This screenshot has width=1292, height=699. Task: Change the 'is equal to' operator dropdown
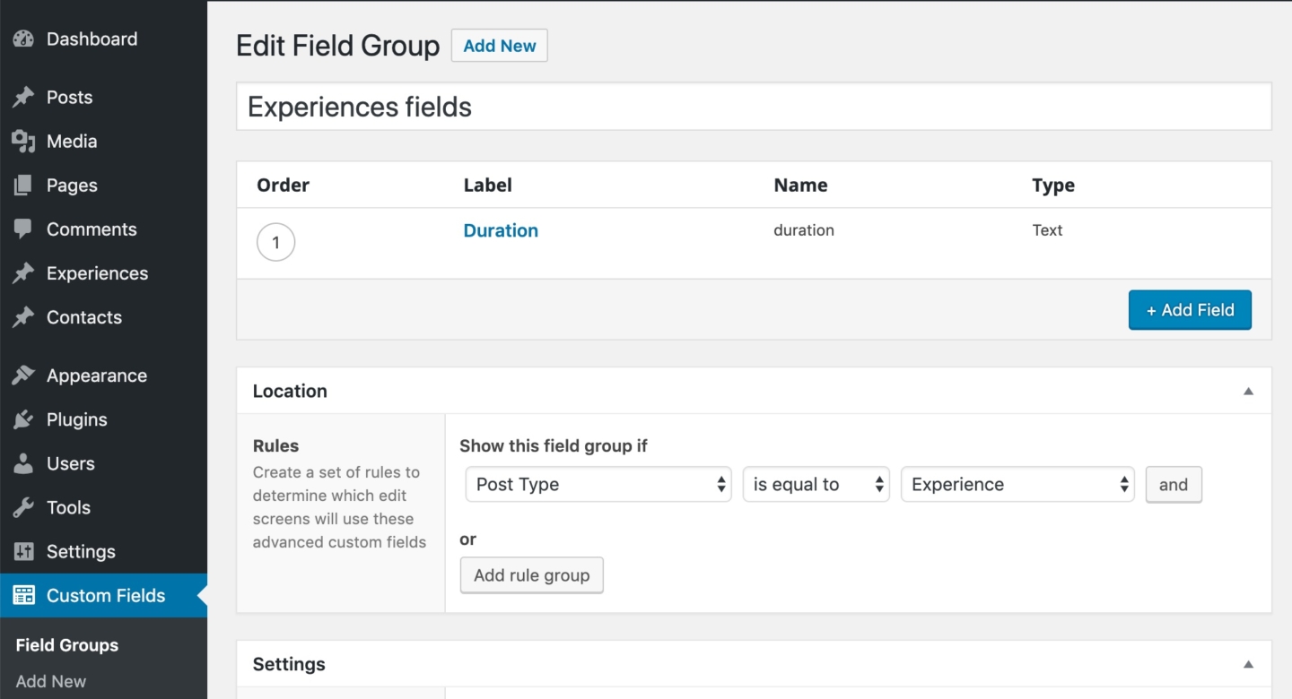tap(815, 484)
